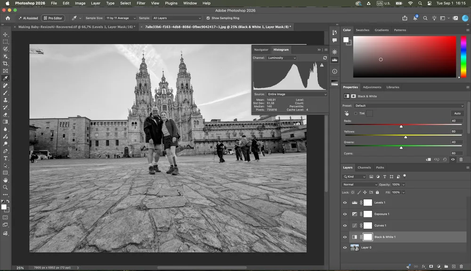This screenshot has width=471, height=271.
Task: Select the Crop tool
Action: pyautogui.click(x=5, y=64)
